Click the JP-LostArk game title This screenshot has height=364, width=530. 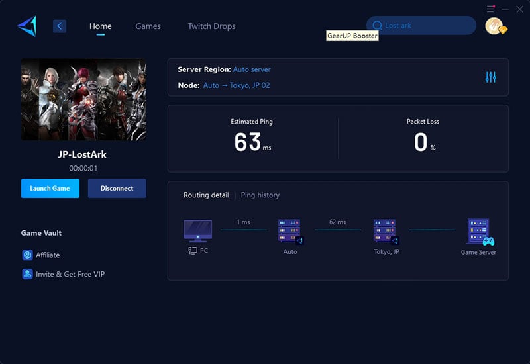[82, 154]
